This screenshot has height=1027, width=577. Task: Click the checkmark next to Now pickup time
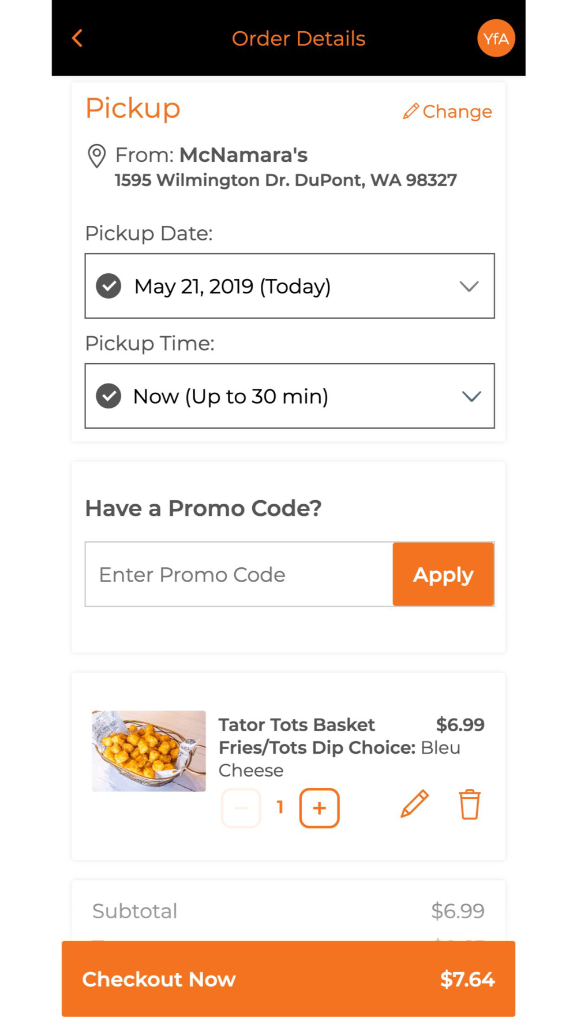click(108, 396)
